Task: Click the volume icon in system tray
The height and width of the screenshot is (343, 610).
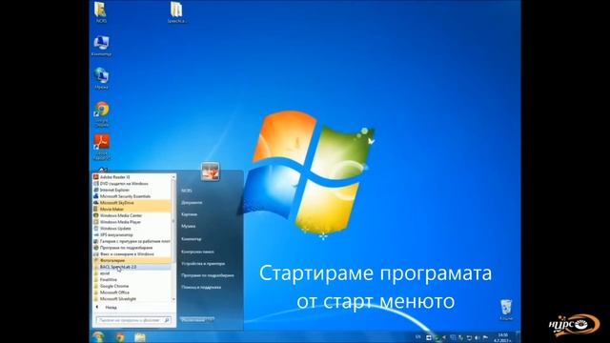Action: coord(478,337)
